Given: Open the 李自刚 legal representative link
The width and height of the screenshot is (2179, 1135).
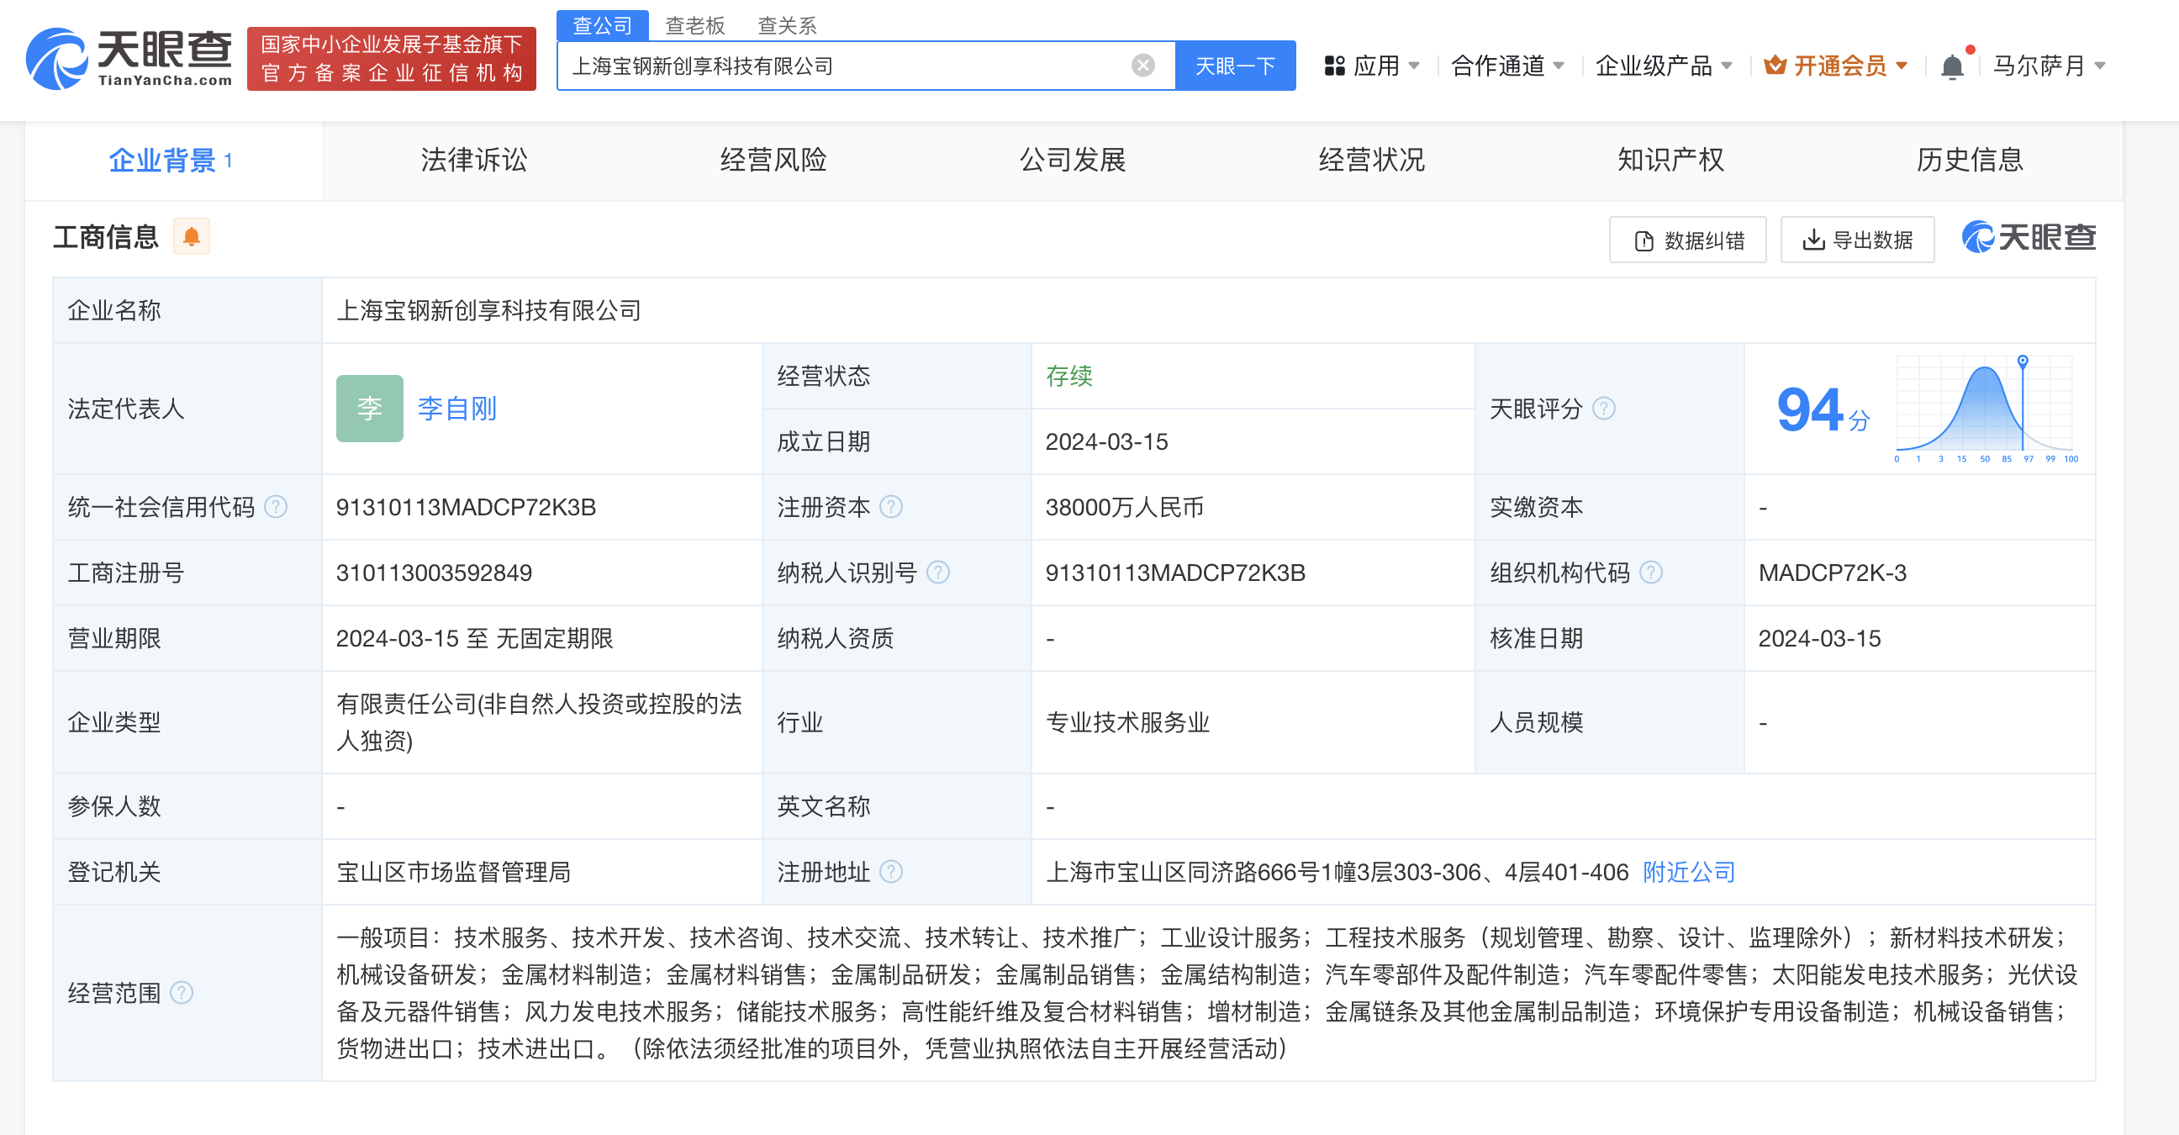Looking at the screenshot, I should tap(456, 409).
